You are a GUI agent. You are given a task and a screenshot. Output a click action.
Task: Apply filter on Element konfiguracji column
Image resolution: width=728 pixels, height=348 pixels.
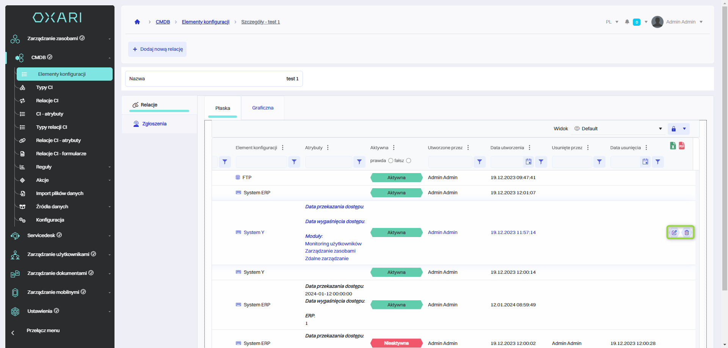[294, 162]
